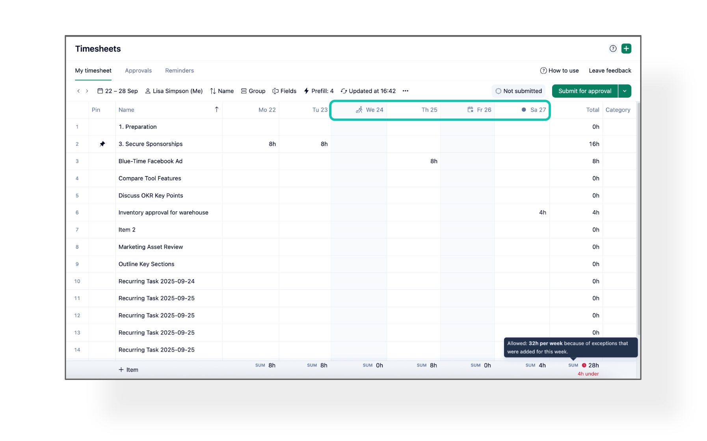Click Thursday 8h cell for Blue-Time Facebook Ad
707x441 pixels.
point(414,161)
